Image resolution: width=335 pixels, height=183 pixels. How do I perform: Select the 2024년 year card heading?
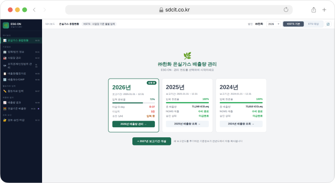click(229, 87)
